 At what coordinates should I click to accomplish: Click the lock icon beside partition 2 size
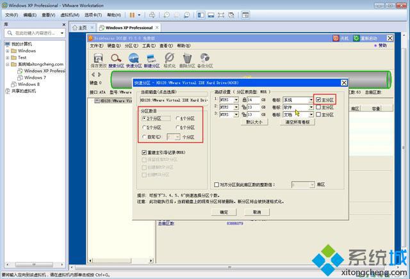(244, 107)
